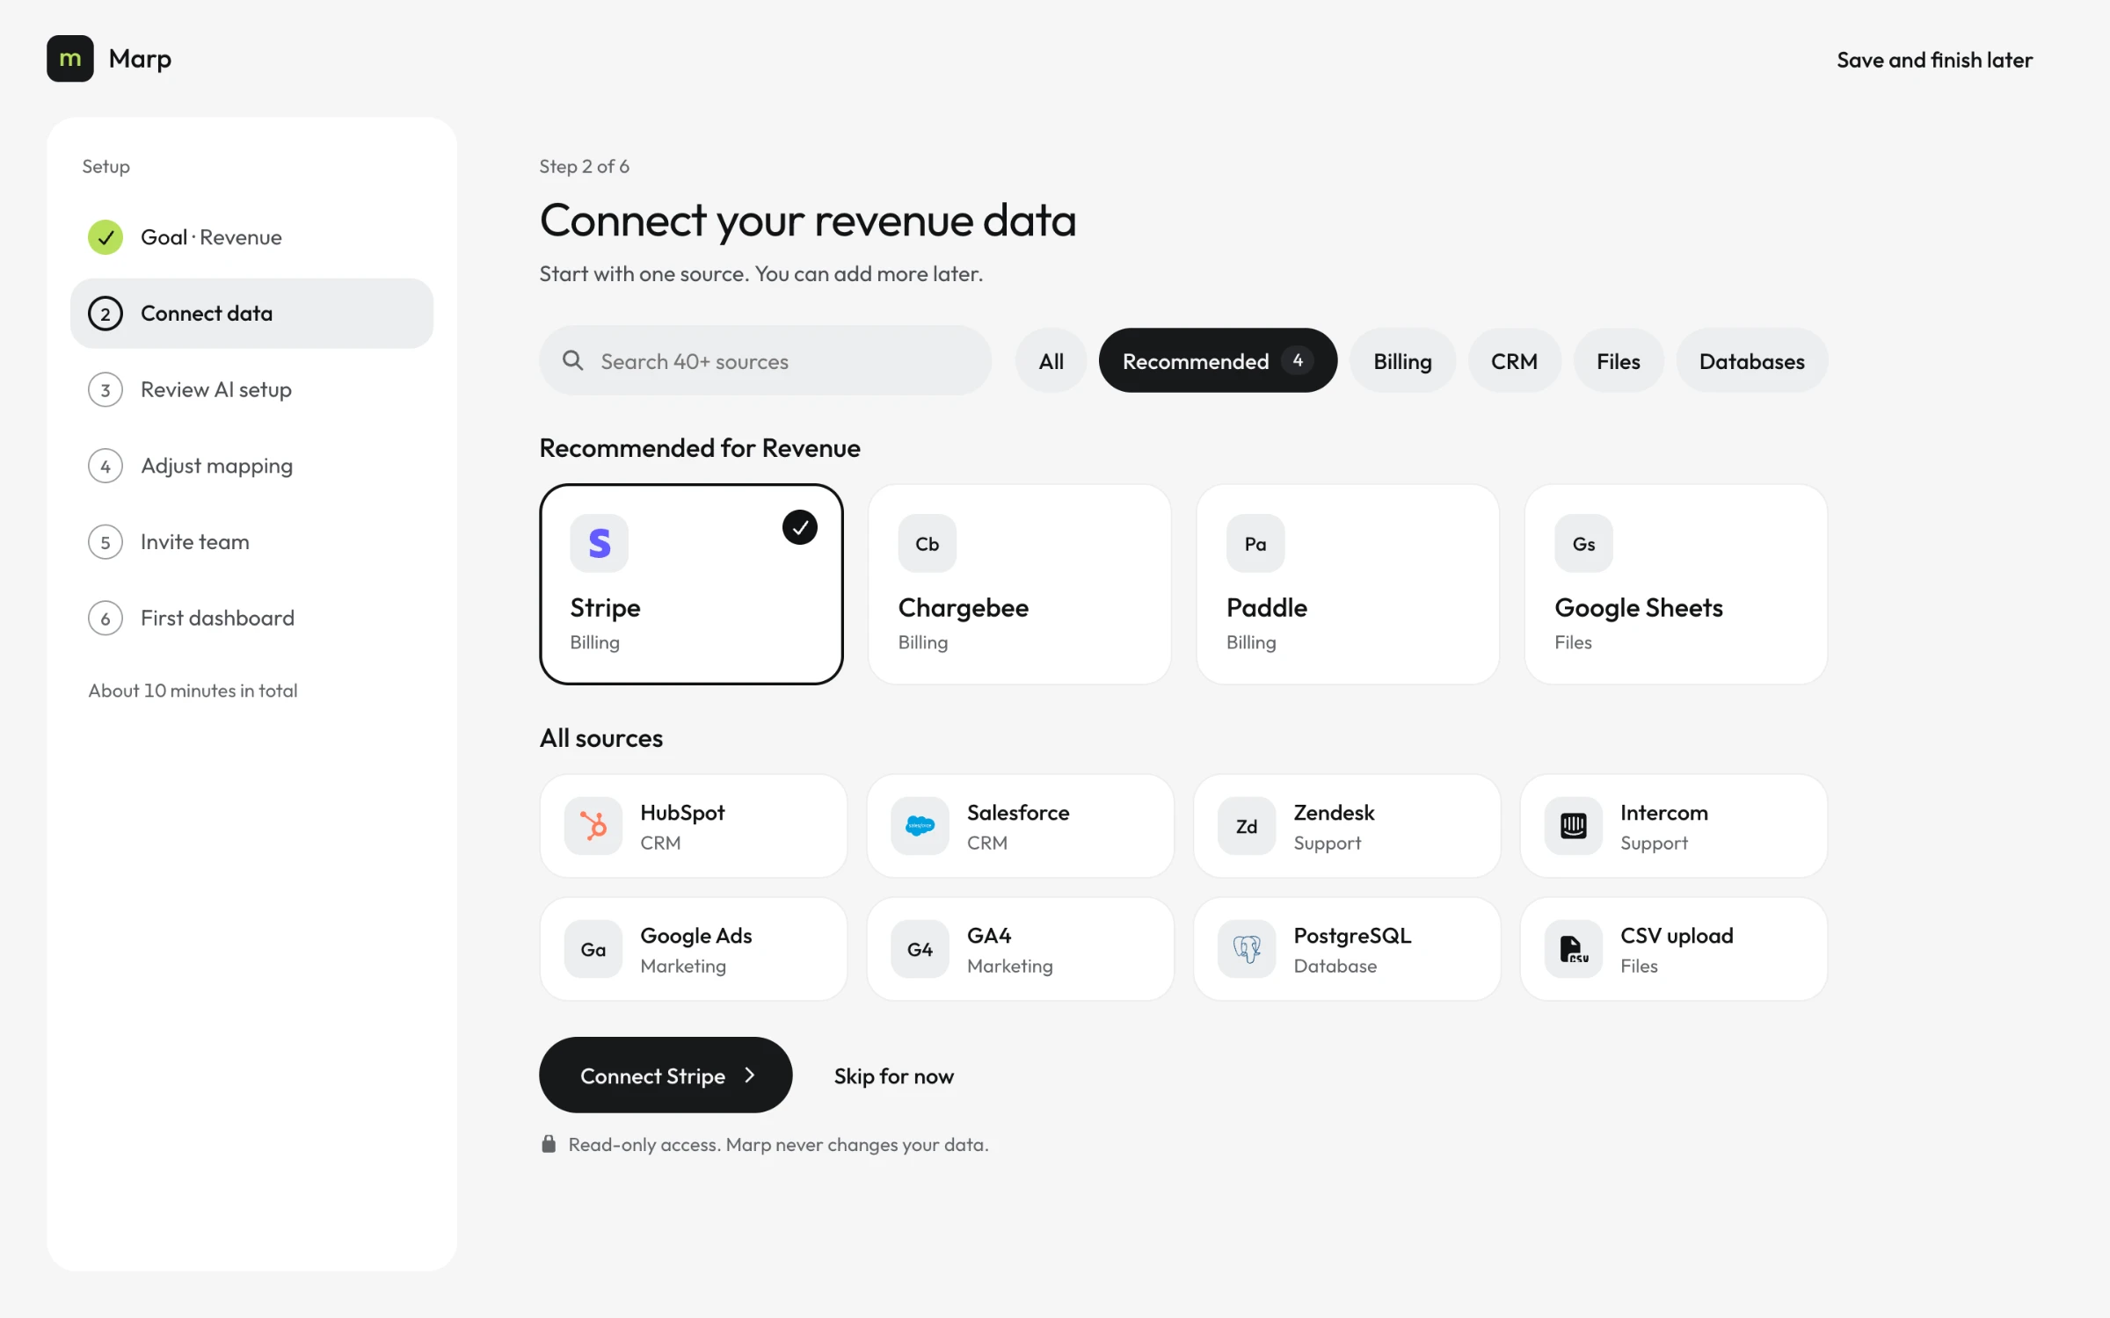The height and width of the screenshot is (1318, 2110).
Task: Click the Zendesk Zd icon
Action: pyautogui.click(x=1247, y=826)
